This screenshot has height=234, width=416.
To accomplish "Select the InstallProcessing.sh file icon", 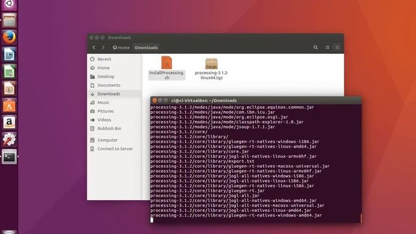I will [166, 63].
